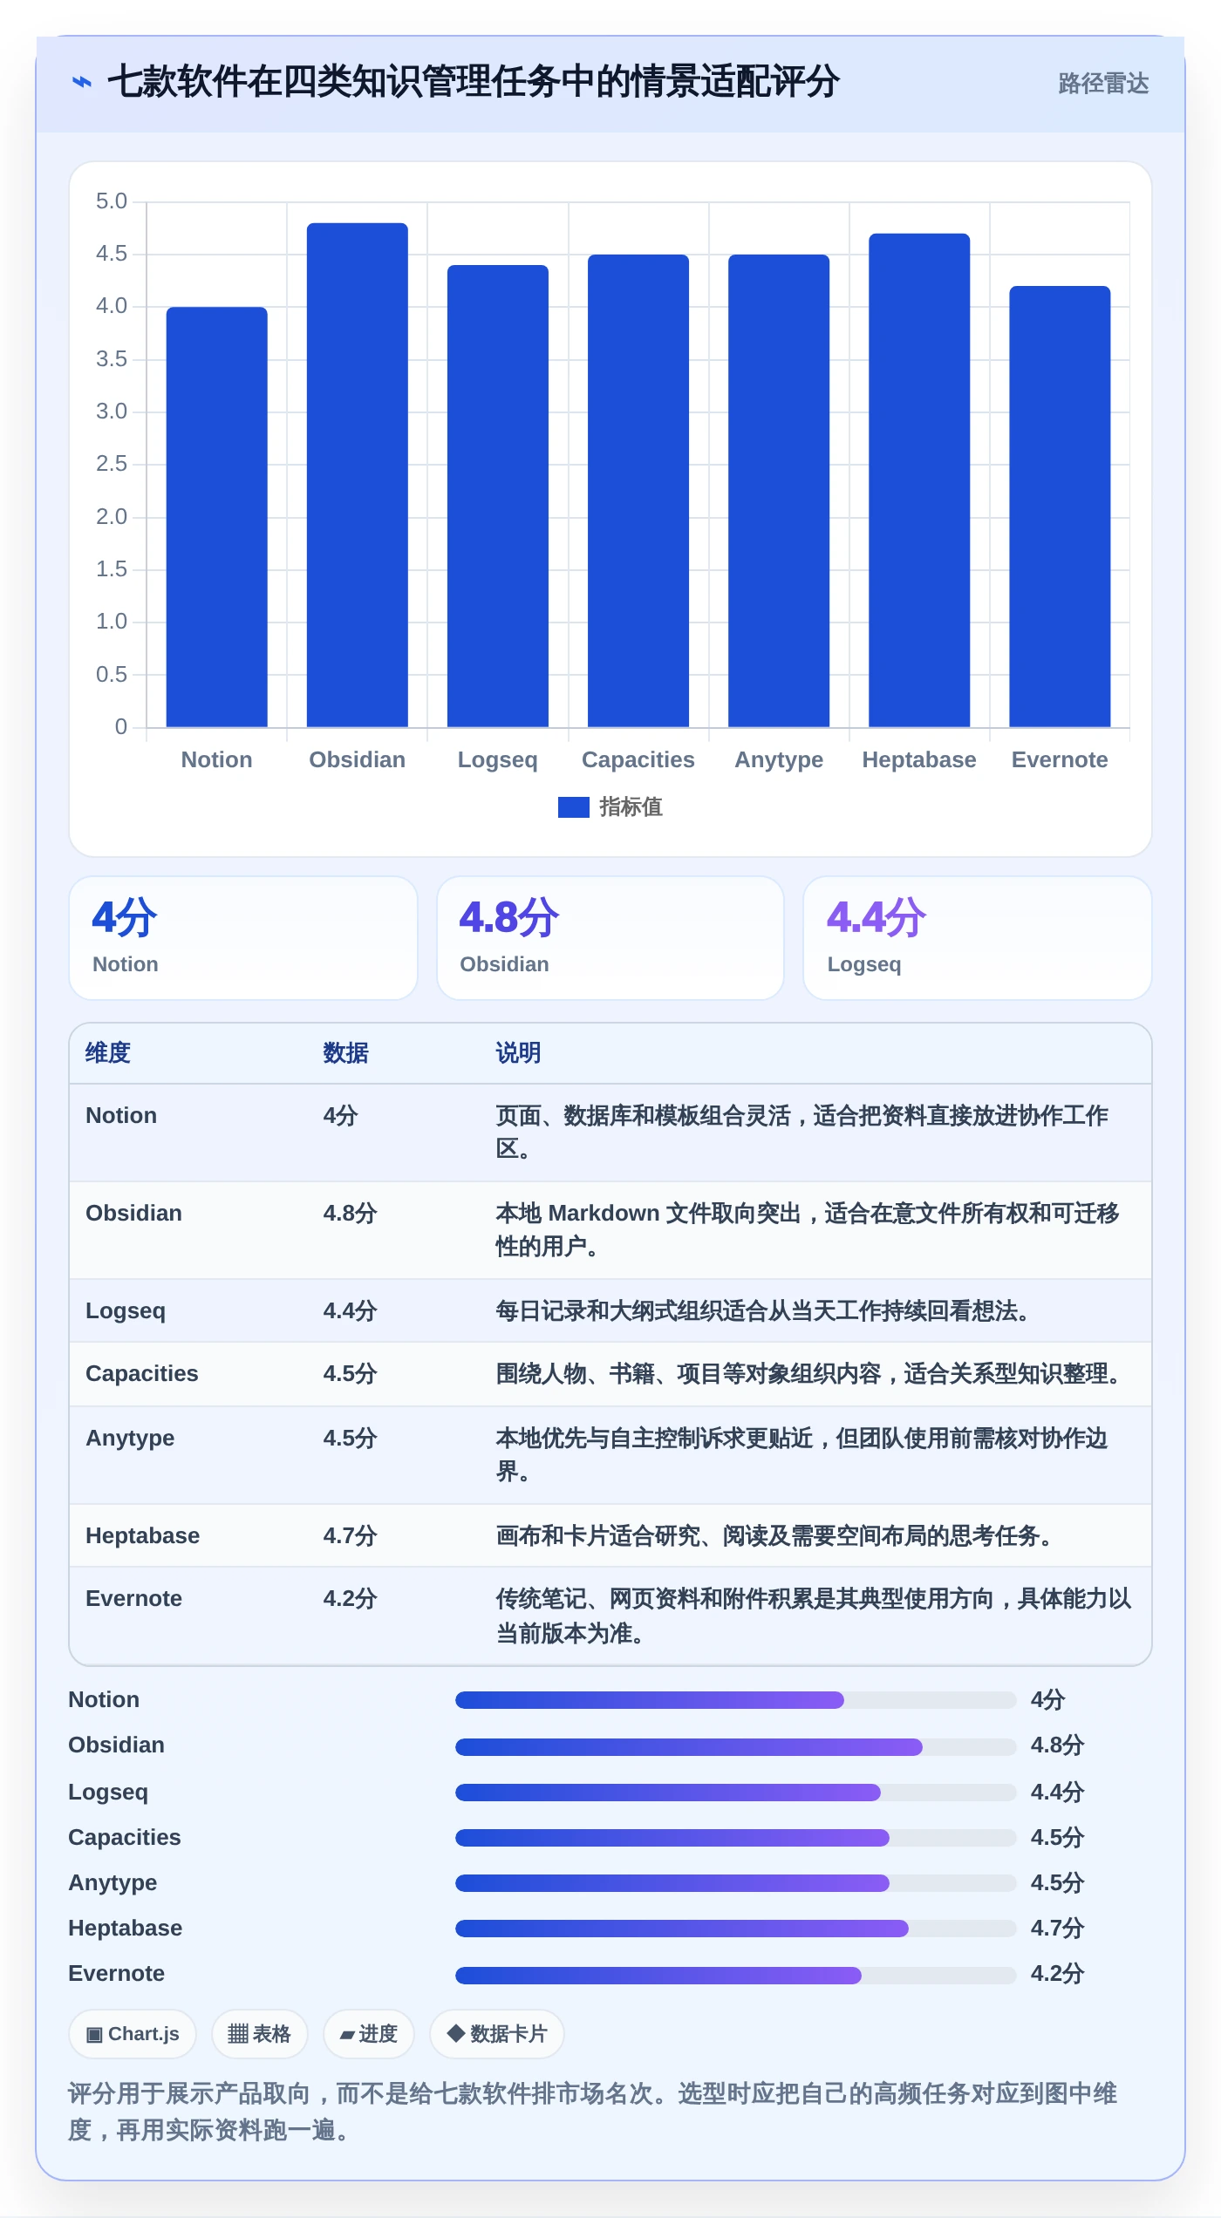Click the Heptabase bar in the chart

(919, 480)
